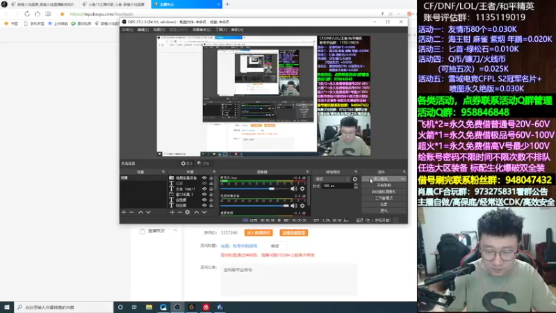The height and width of the screenshot is (313, 556).
Task: Click 停止推流 stop streaming button
Action: click(381, 179)
